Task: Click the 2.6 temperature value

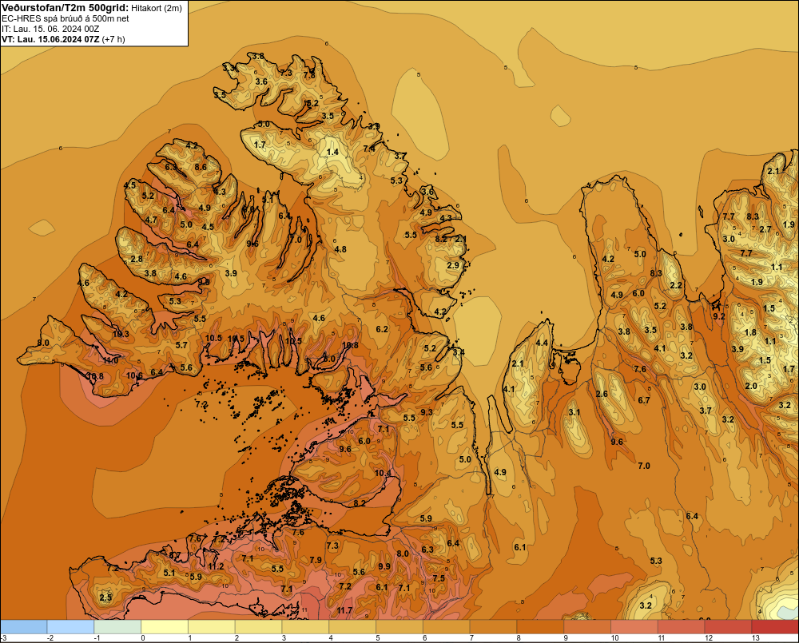Action: [602, 394]
